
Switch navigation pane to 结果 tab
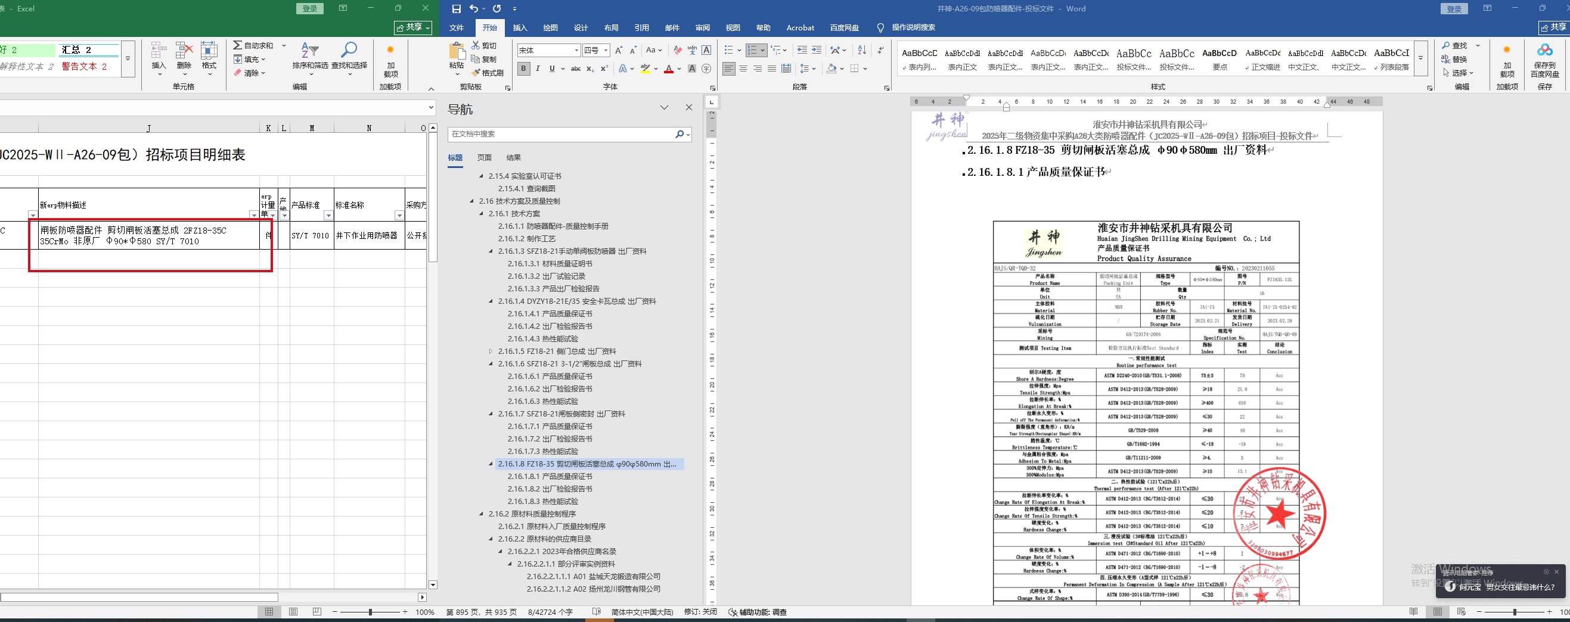pyautogui.click(x=514, y=158)
